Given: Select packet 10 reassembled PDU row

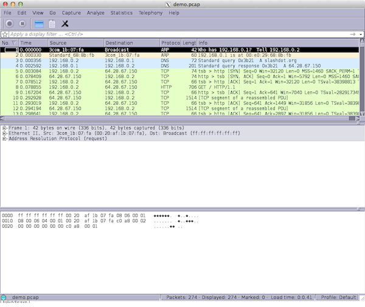Looking at the screenshot, I should pos(179,97).
